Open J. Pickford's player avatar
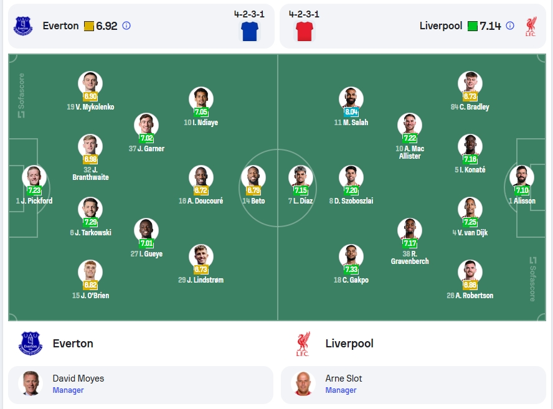This screenshot has height=409, width=553. coord(34,176)
